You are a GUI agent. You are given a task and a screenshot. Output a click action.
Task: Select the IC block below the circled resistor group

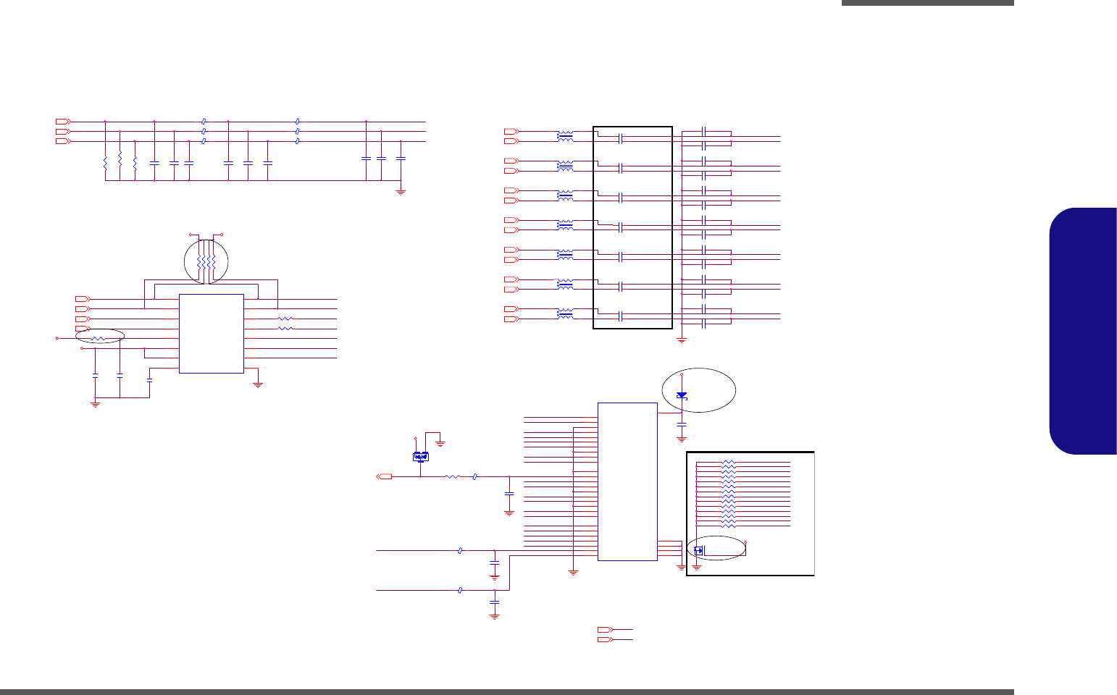point(212,334)
